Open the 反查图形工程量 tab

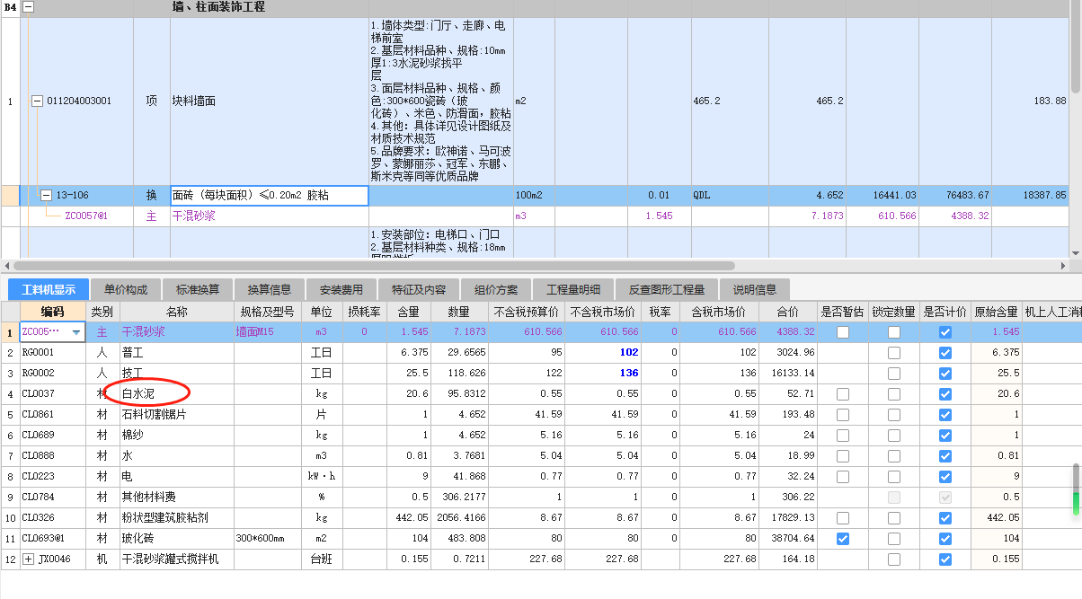coord(667,289)
